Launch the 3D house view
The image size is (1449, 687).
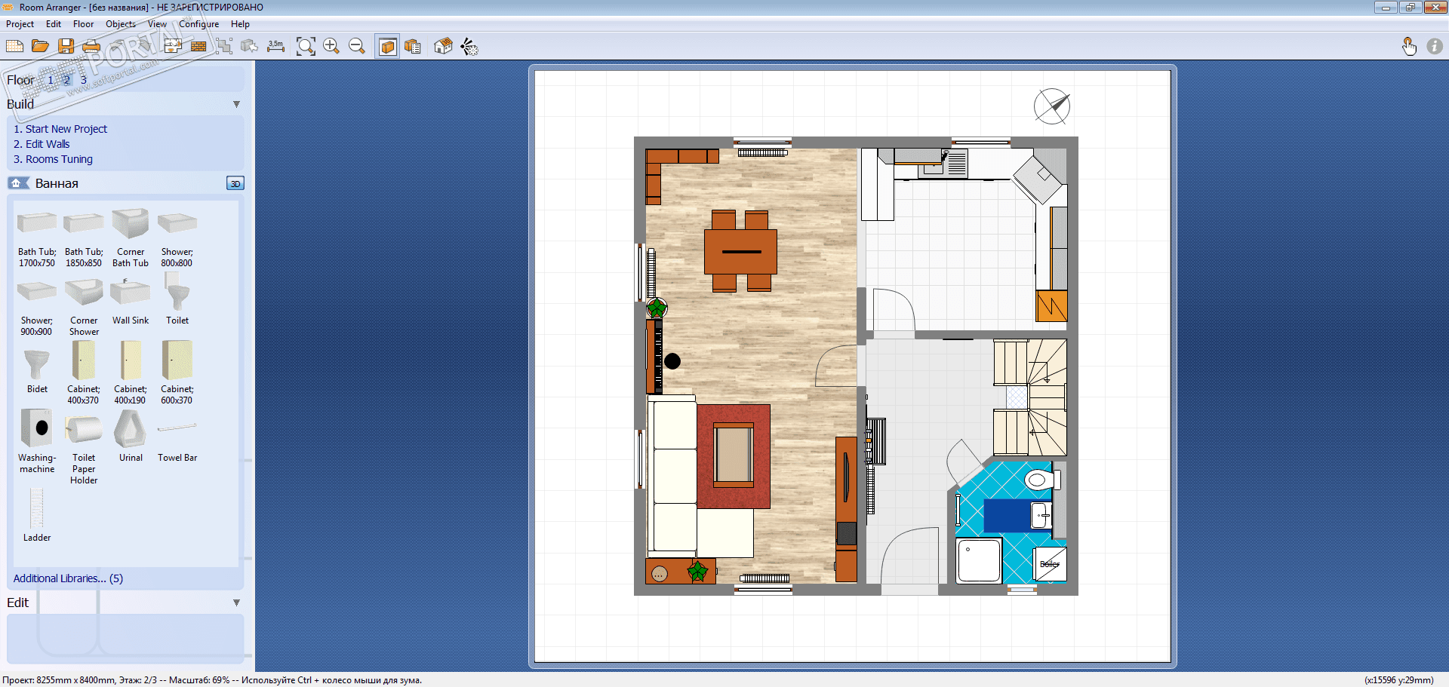pyautogui.click(x=443, y=47)
